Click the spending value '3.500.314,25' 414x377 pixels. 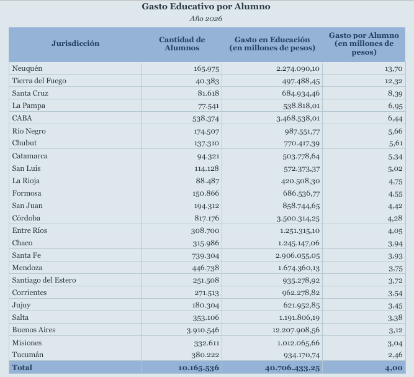298,219
